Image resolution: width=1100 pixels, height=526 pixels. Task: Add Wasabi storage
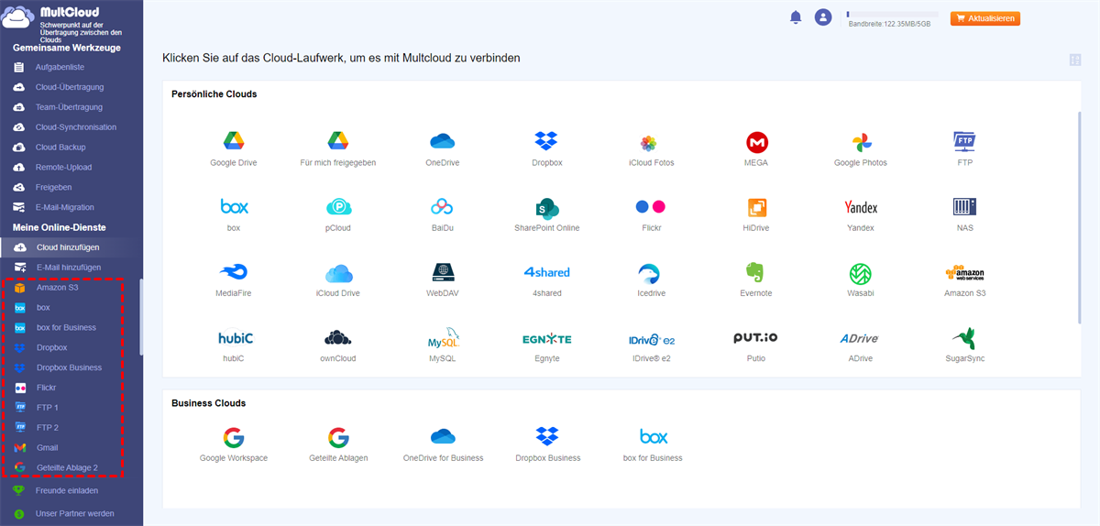861,280
